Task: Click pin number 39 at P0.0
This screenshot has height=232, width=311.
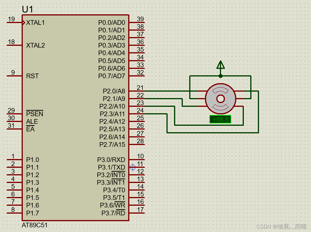Action: [140, 19]
